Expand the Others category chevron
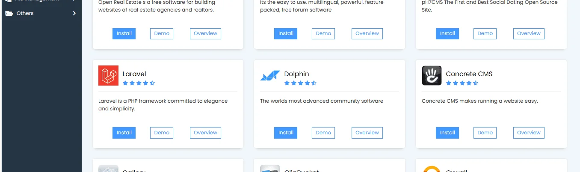The image size is (580, 172). (74, 13)
